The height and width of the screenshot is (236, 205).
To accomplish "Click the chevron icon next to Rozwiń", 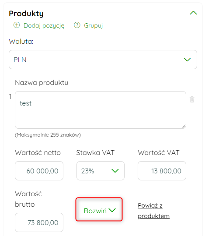I will 112,210.
